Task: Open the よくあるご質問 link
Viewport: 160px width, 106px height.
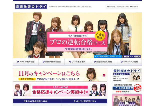Action: 123,7
